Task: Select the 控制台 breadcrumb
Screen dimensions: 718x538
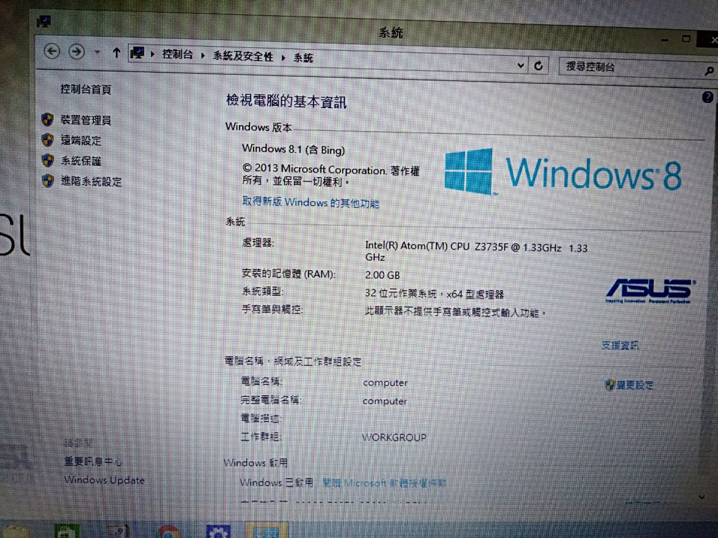Action: click(177, 54)
